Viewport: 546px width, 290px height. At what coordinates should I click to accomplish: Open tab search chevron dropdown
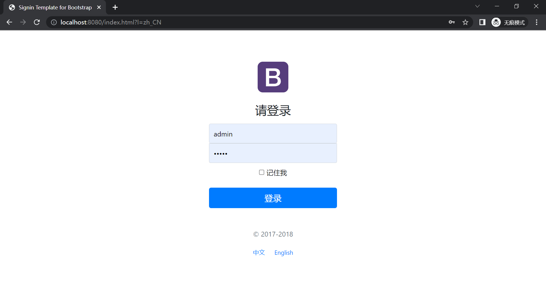click(x=477, y=6)
